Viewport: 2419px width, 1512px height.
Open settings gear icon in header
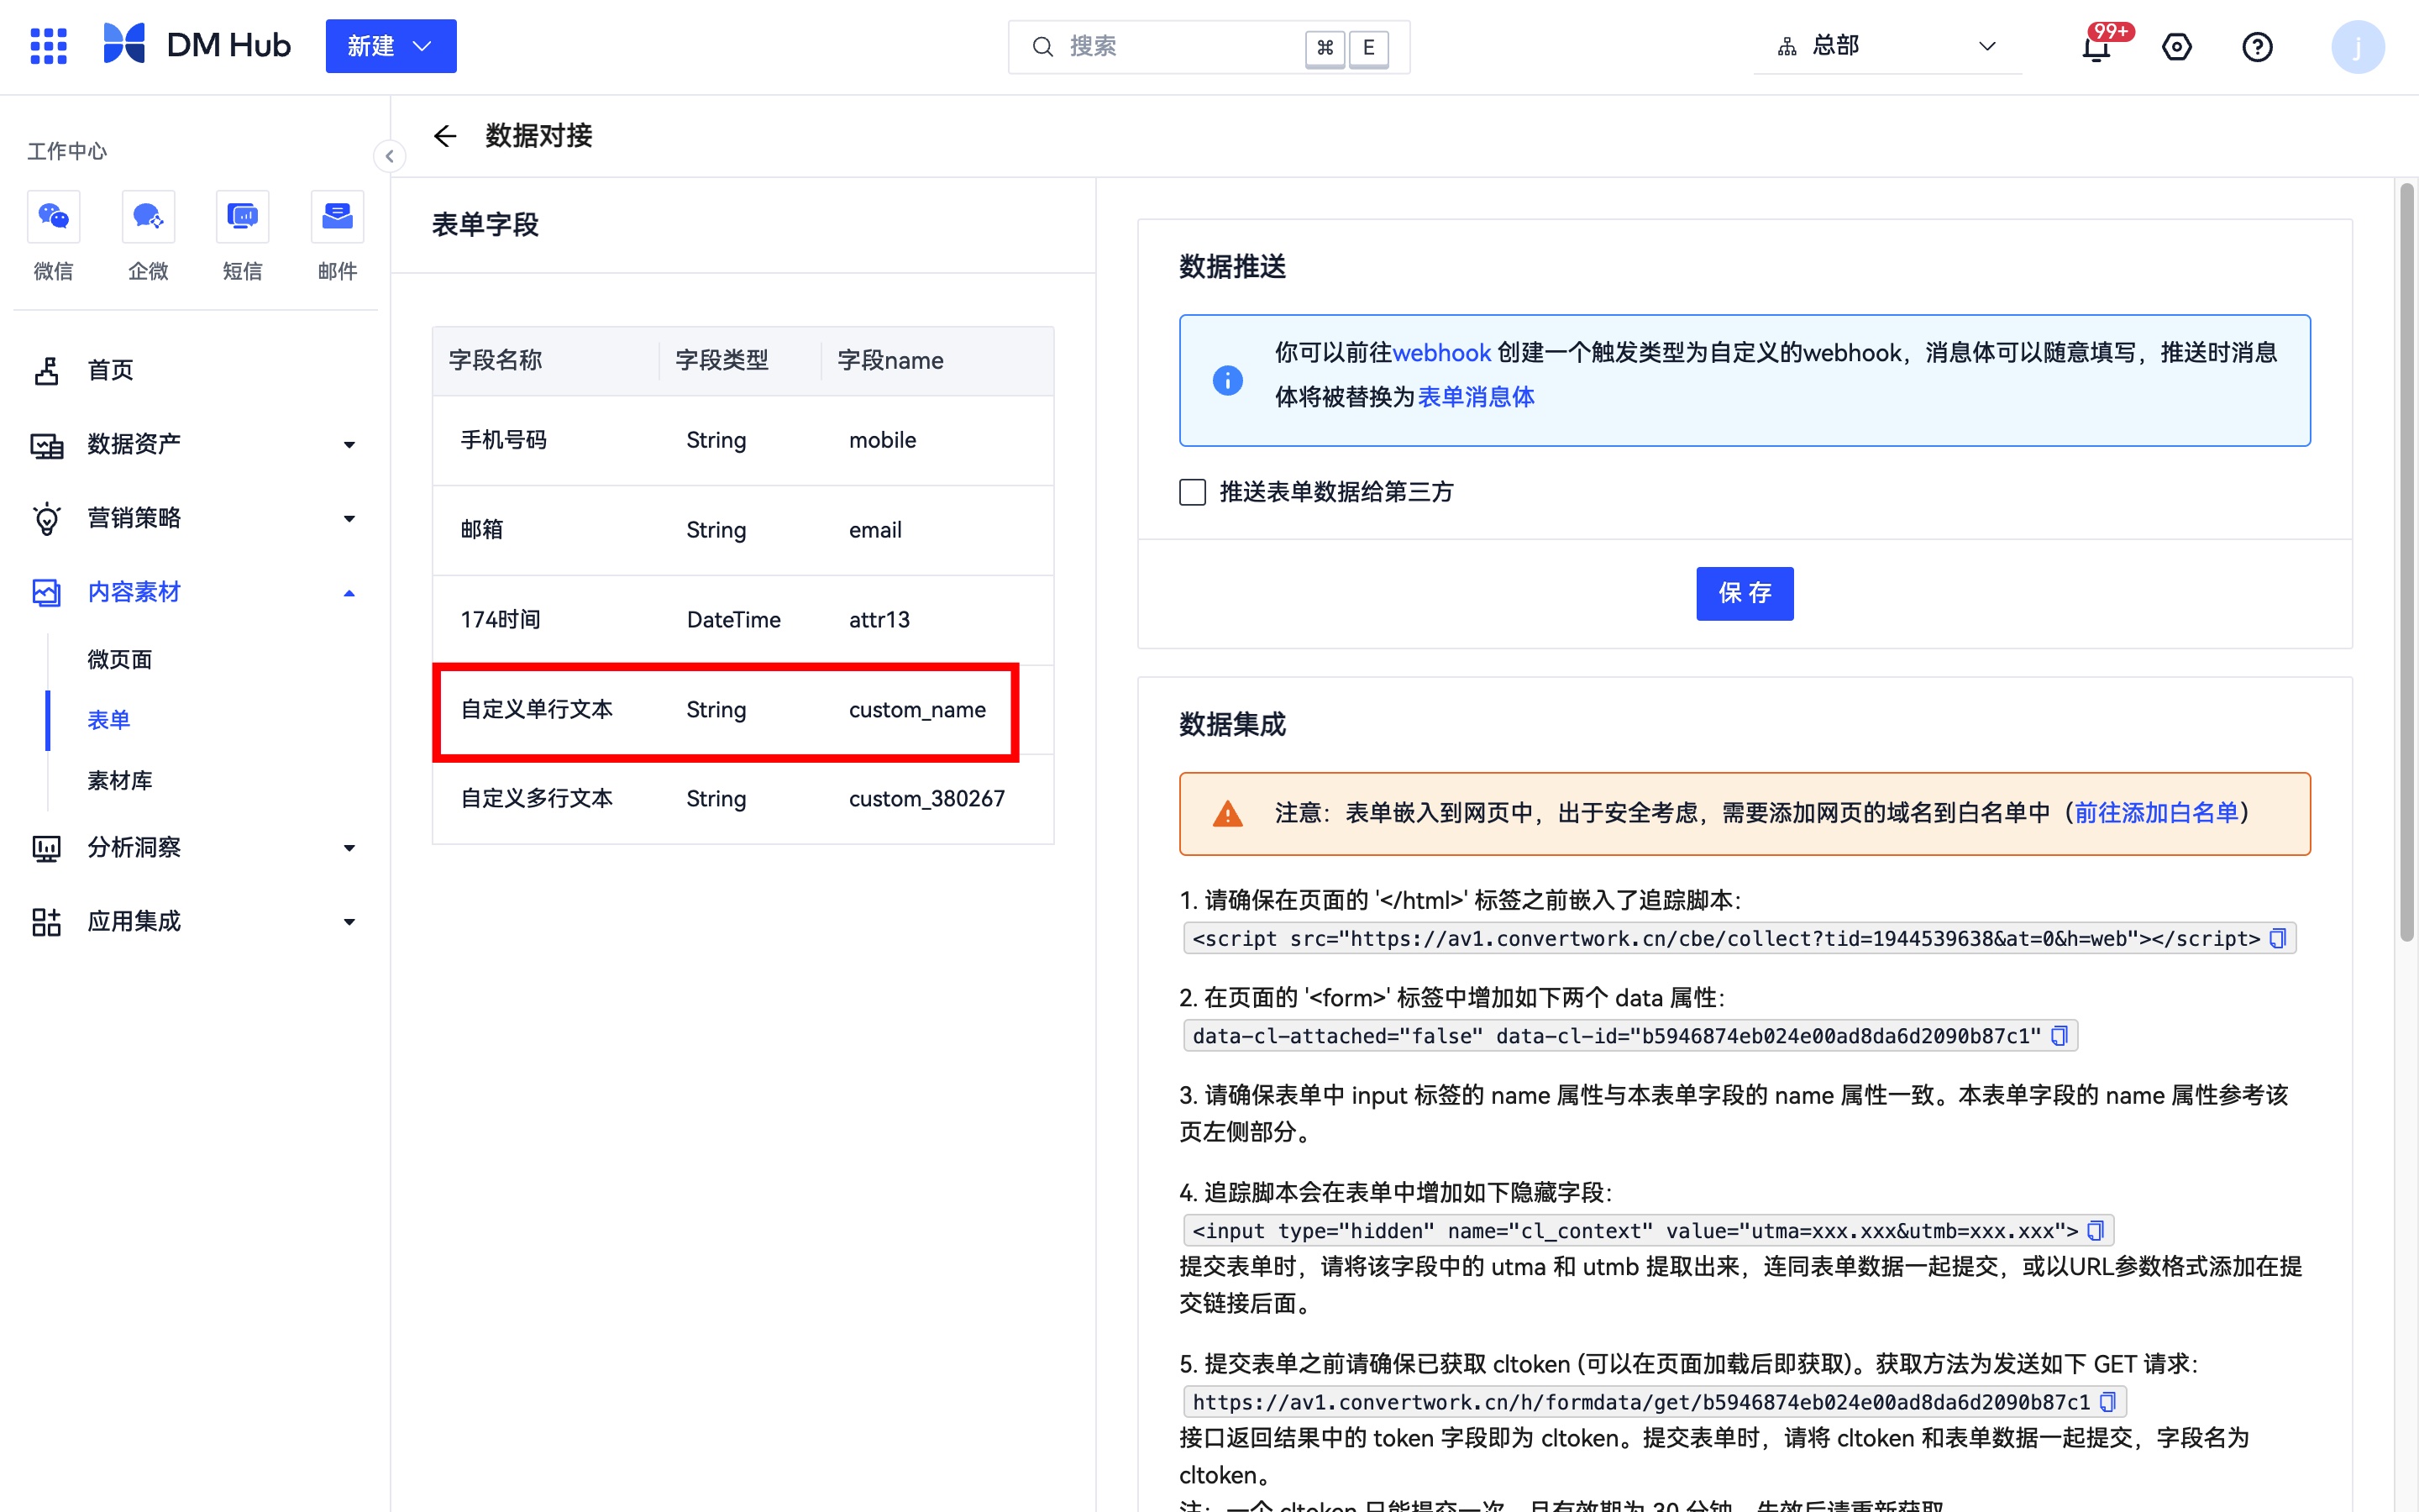(2176, 47)
